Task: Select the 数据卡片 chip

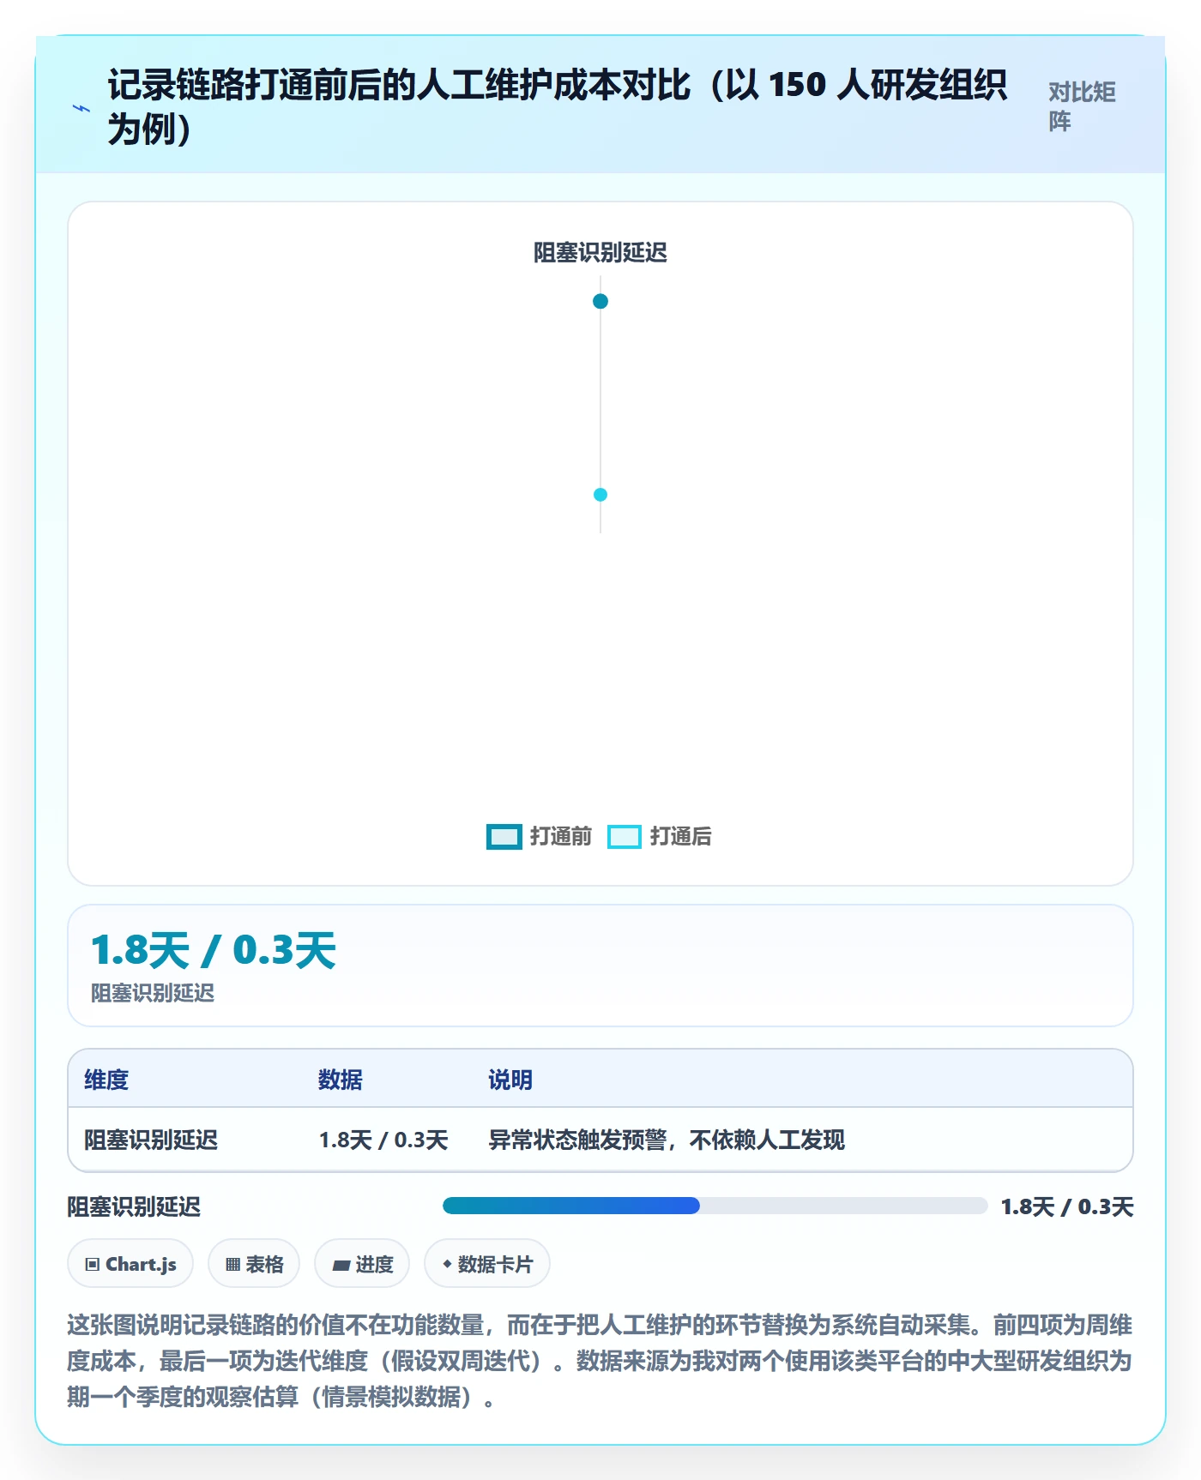Action: point(487,1264)
